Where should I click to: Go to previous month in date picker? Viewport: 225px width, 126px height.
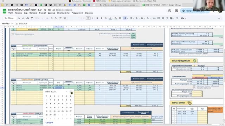[x=67, y=92]
